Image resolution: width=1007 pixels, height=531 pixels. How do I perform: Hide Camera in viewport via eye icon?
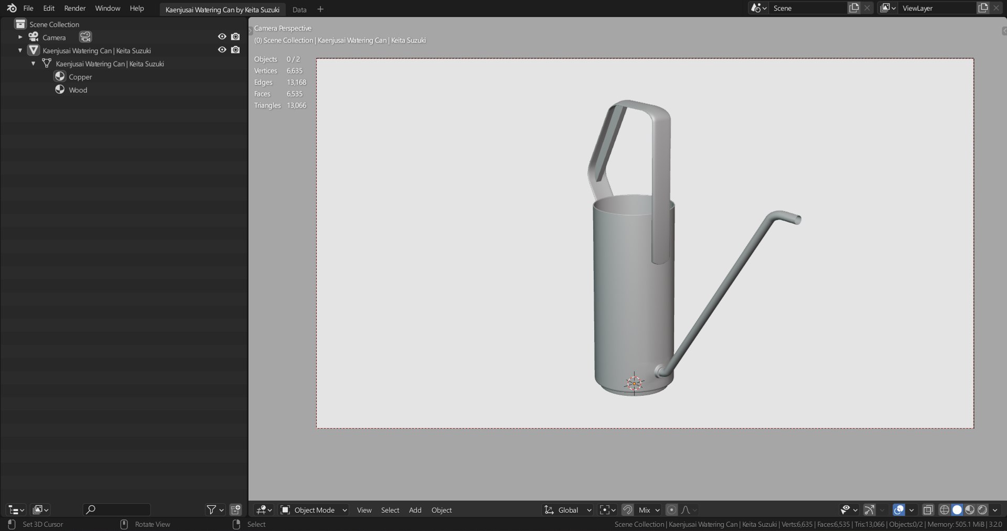coord(222,37)
